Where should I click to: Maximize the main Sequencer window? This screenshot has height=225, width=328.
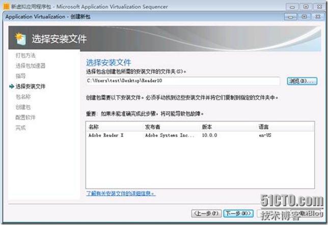pos(306,7)
